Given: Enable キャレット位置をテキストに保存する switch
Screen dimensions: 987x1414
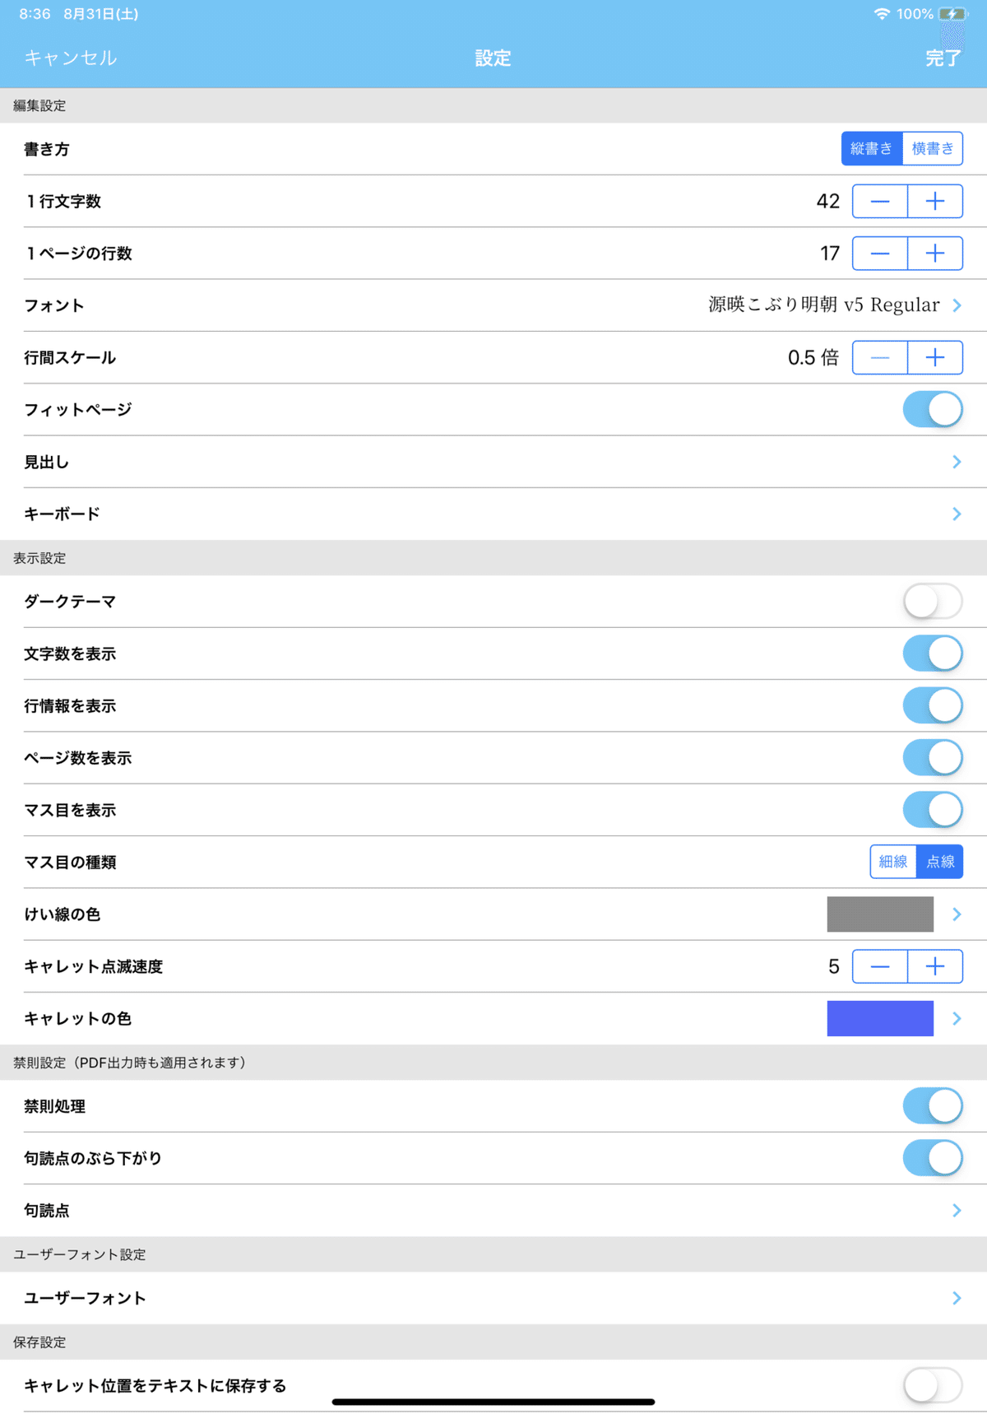Looking at the screenshot, I should click(933, 1386).
